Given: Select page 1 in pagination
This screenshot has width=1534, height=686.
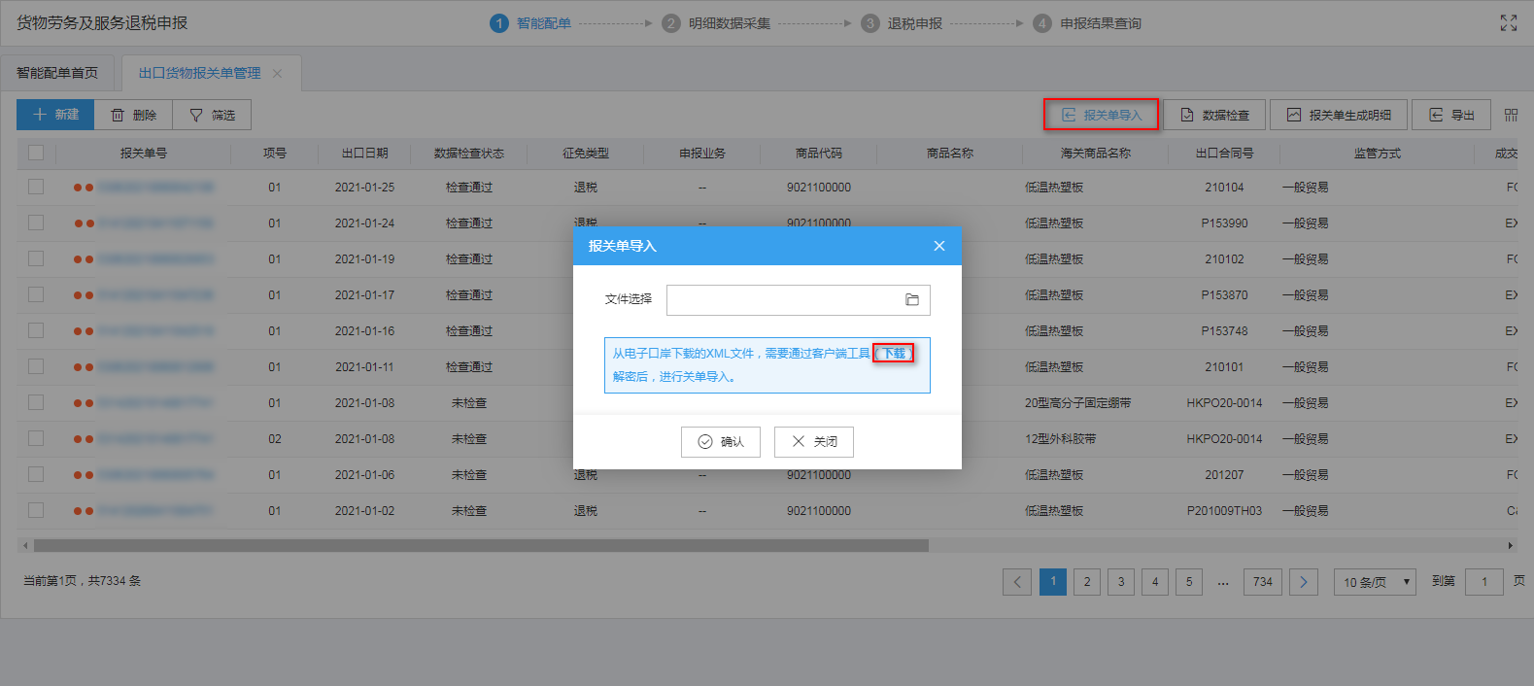Looking at the screenshot, I should coord(1053,582).
